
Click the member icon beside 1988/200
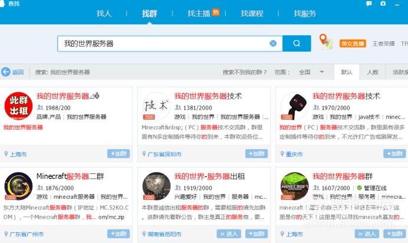(40, 107)
